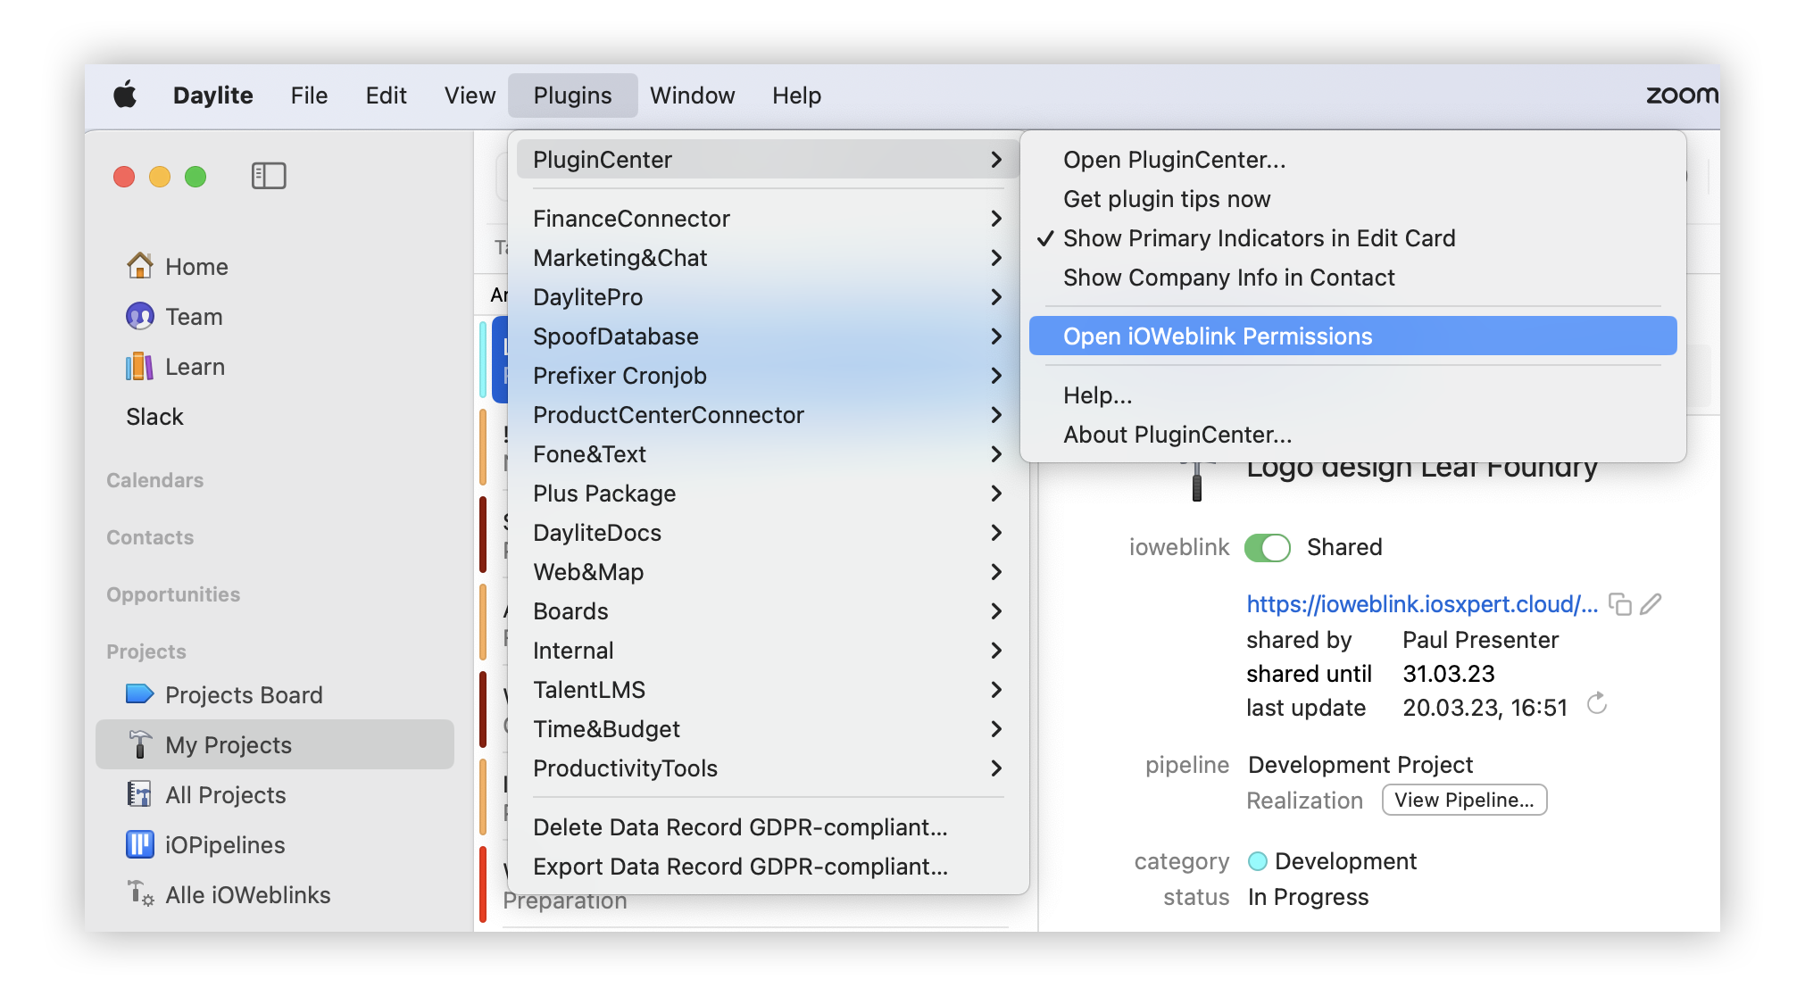Click the Team people icon
The height and width of the screenshot is (996, 1805).
[x=139, y=316]
